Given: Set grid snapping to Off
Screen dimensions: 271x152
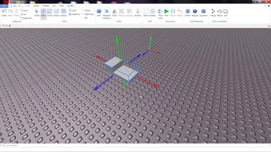Looking at the screenshot, I should (84, 18).
